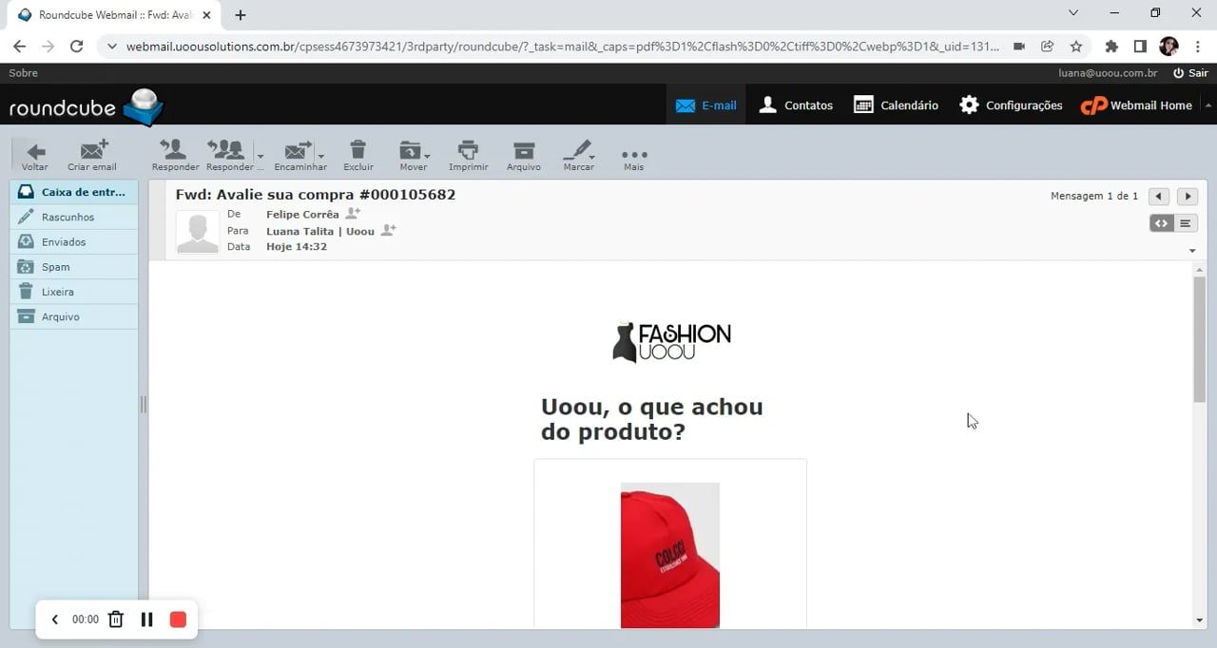The image size is (1217, 648).
Task: Click the next message arrow
Action: tap(1187, 196)
